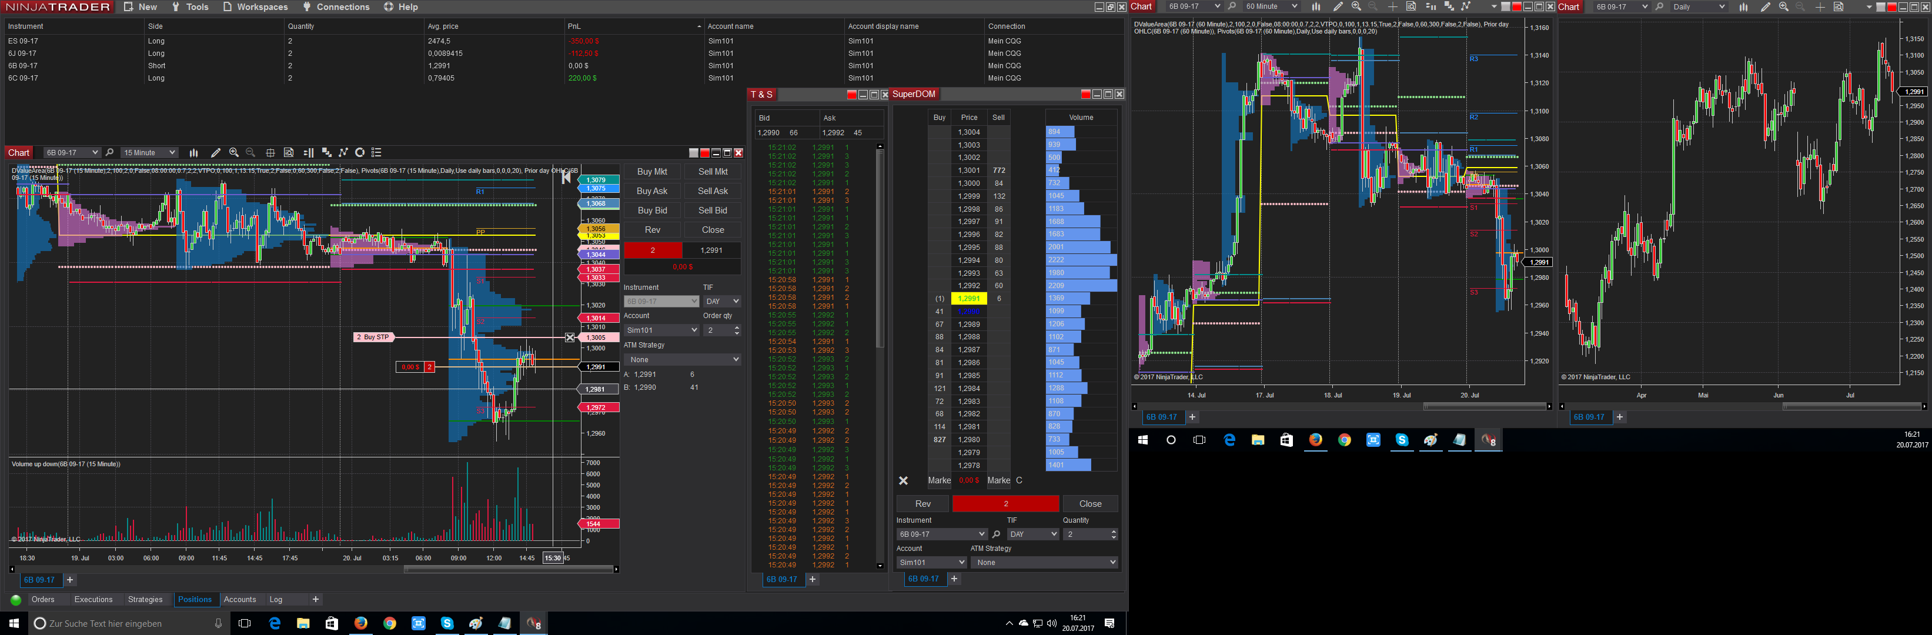Open bar type settings in 60 Minute chart
The height and width of the screenshot is (635, 1932).
(1315, 6)
